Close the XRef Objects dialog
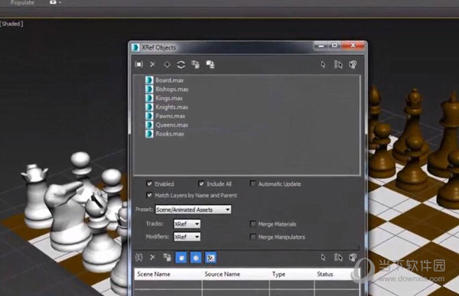 coord(353,46)
